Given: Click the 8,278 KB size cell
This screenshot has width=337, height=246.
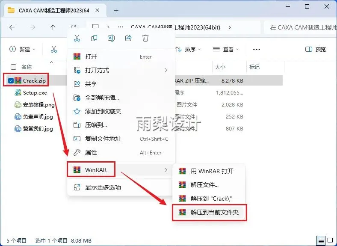Looking at the screenshot, I should point(232,80).
